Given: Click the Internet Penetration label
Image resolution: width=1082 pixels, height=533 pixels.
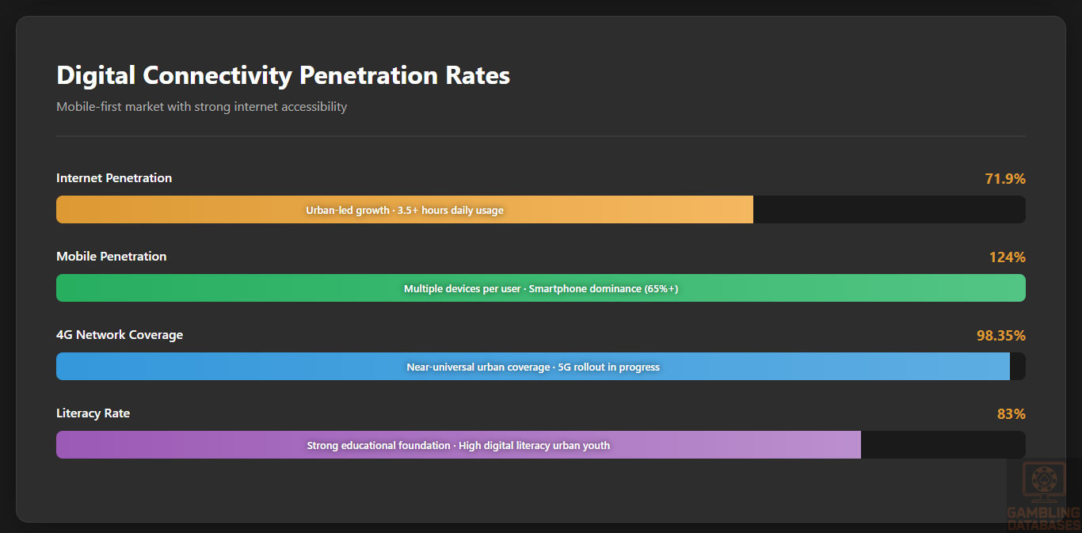Looking at the screenshot, I should [x=114, y=178].
